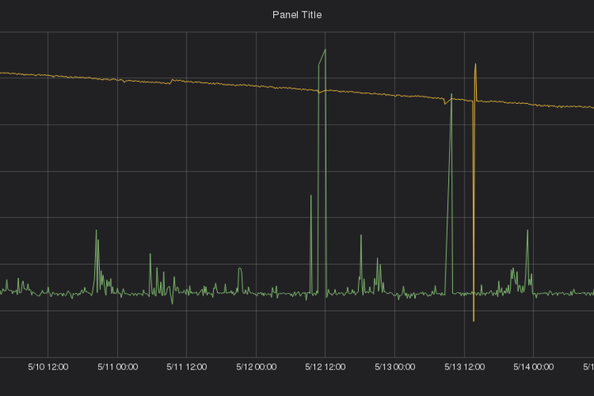Click the tallest green spike near 5/12 12:00

coord(325,50)
